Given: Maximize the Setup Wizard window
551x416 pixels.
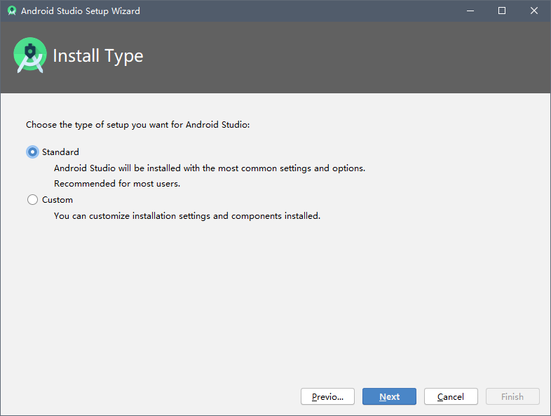Looking at the screenshot, I should 502,11.
